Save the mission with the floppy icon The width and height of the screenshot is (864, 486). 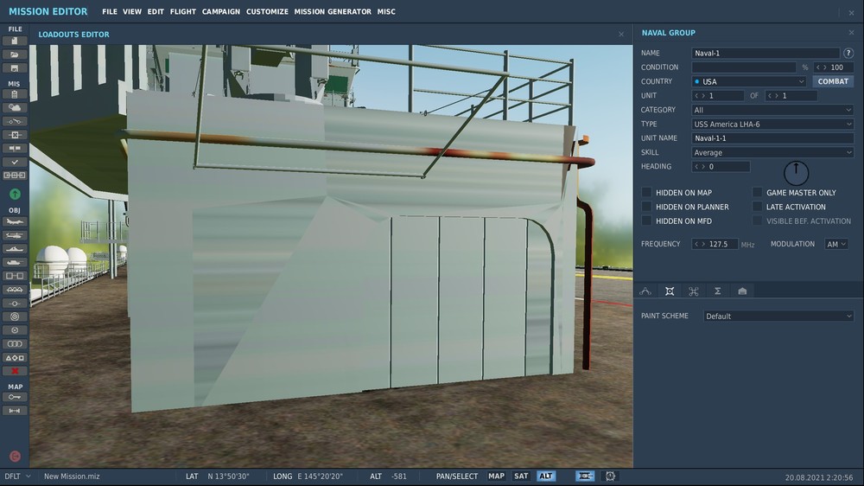15,67
